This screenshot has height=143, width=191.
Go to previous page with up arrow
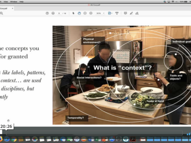coord(47,13)
